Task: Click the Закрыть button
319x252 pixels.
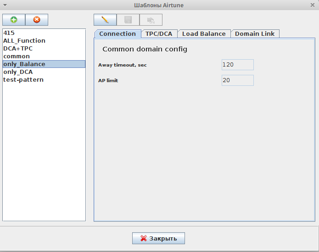Action: tap(158, 238)
